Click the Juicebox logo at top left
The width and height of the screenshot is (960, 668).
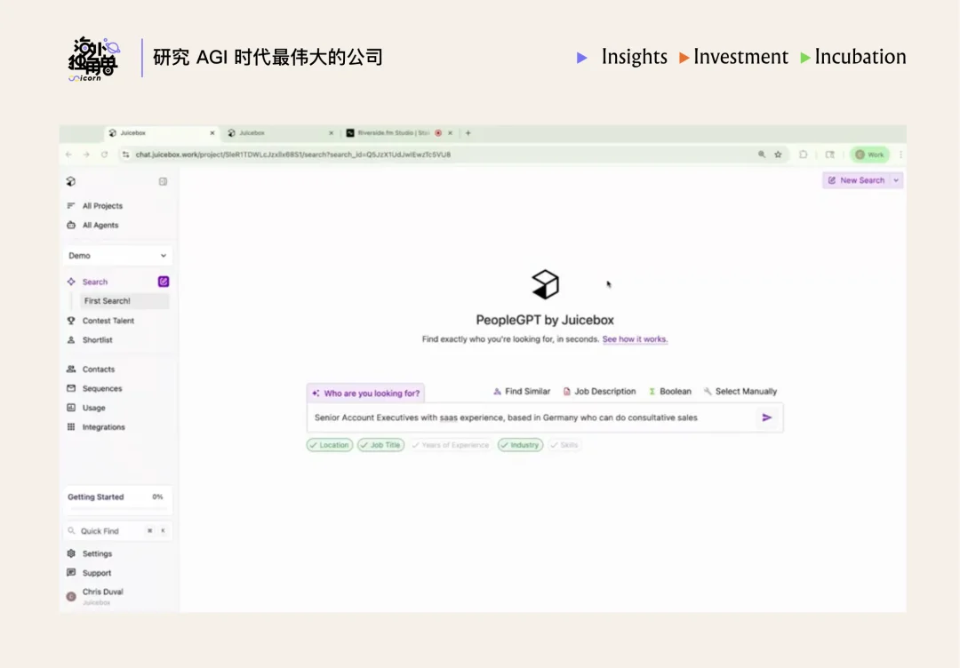pyautogui.click(x=71, y=181)
